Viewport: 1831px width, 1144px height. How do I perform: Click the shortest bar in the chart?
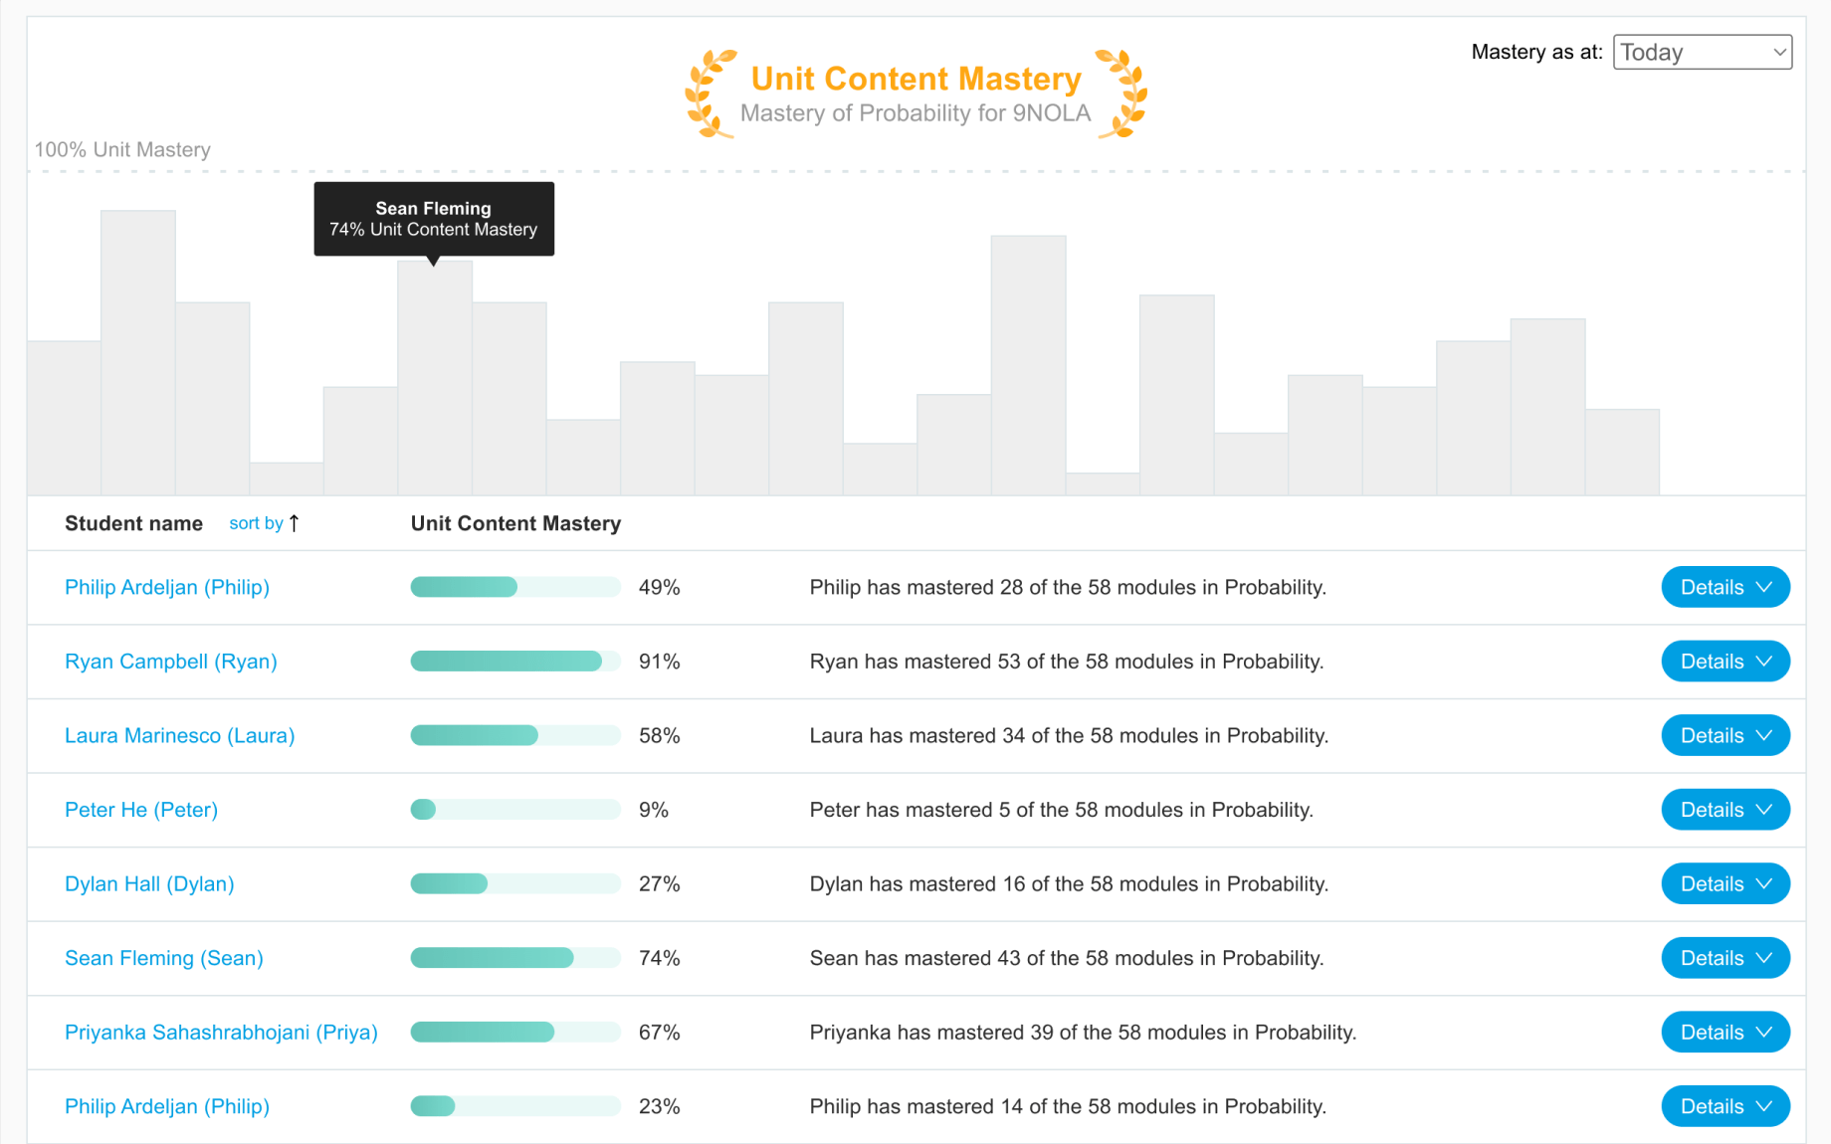pos(1103,483)
